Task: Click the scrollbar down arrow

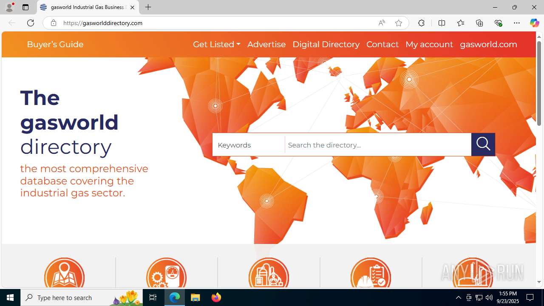Action: point(539,282)
